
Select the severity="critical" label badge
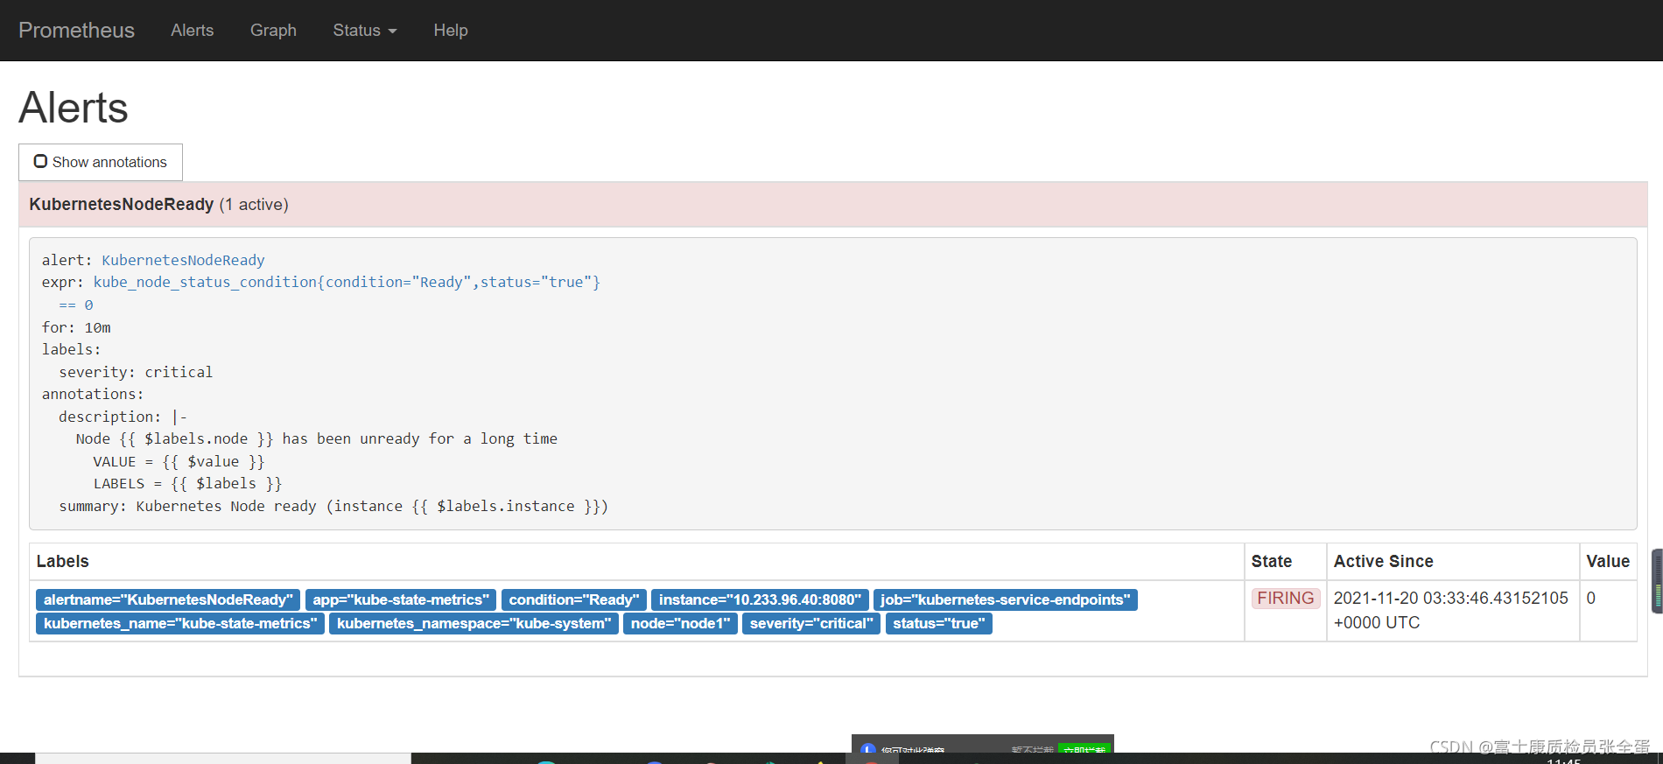coord(811,623)
